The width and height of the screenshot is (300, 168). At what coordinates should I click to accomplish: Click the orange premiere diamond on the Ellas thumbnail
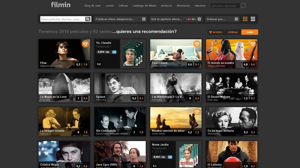tap(85, 44)
